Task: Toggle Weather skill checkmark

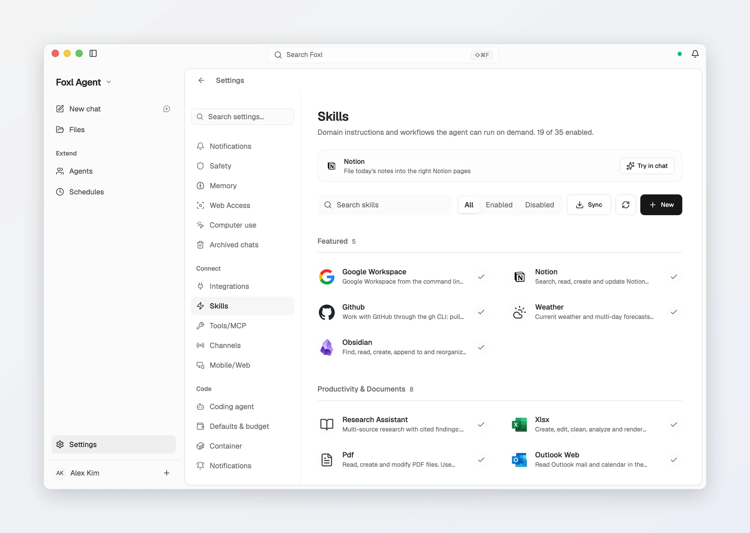Action: [x=674, y=312]
